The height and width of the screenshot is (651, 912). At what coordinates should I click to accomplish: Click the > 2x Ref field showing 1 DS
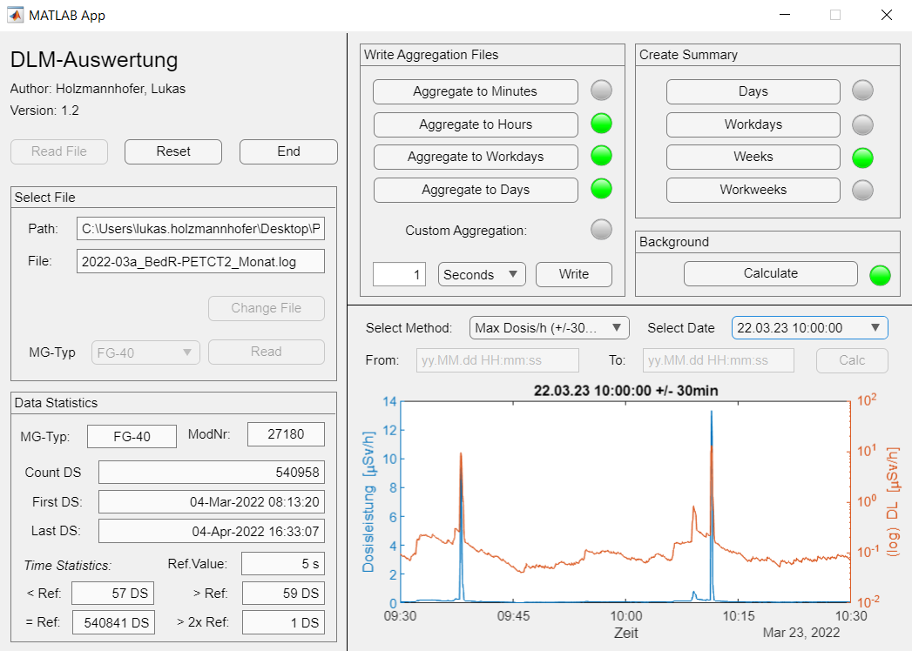(x=283, y=622)
